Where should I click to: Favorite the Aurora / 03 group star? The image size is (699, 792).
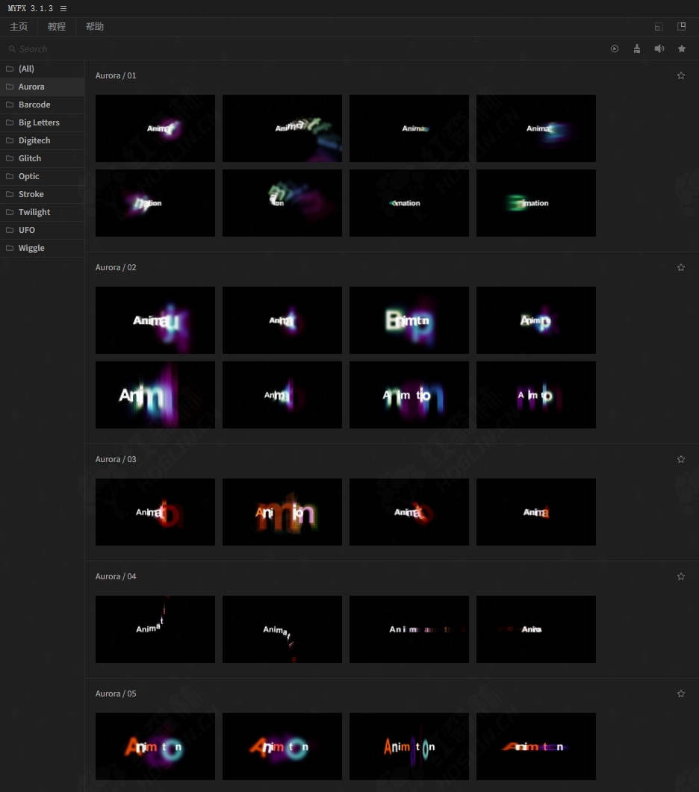click(681, 460)
